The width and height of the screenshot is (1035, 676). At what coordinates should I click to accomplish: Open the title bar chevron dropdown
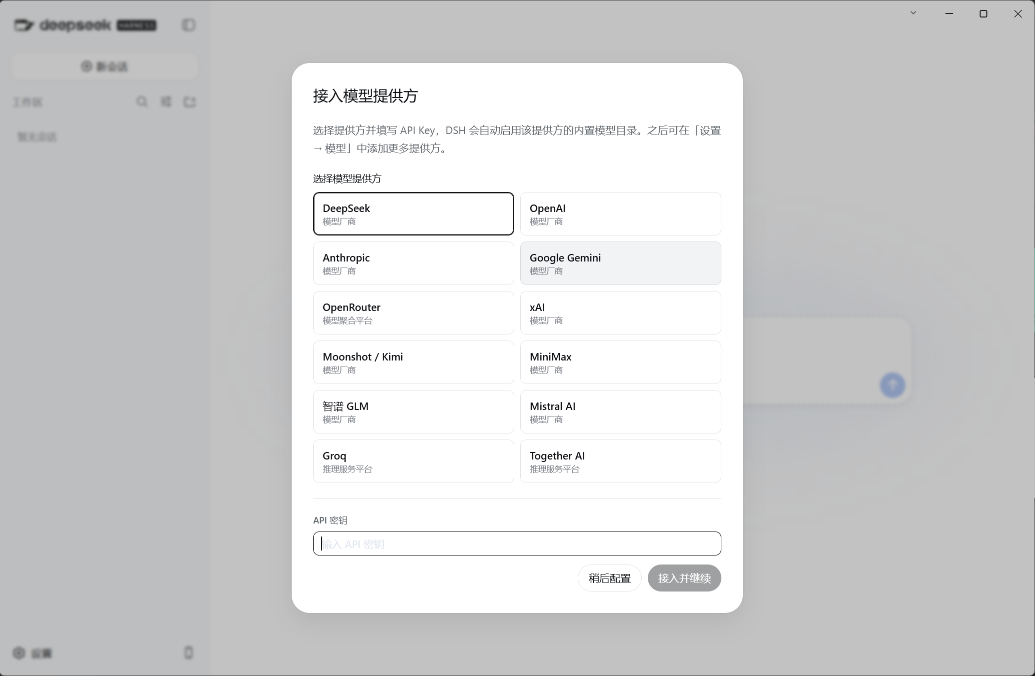913,13
